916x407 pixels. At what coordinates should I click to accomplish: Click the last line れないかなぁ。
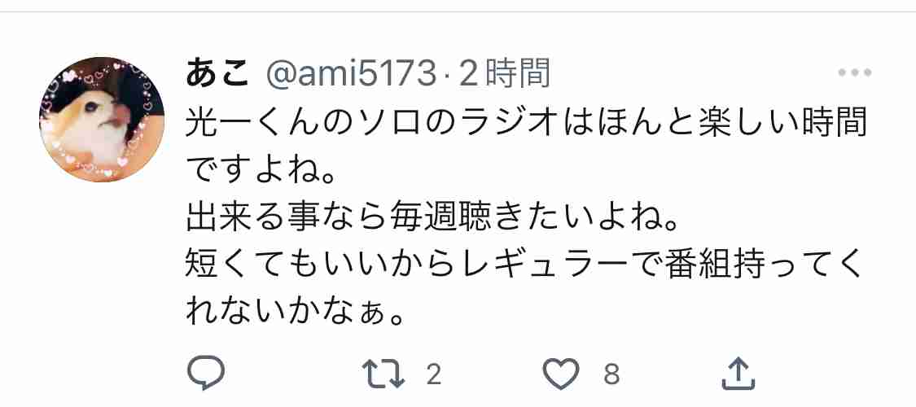295,314
